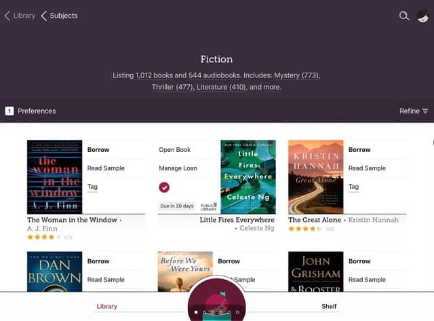434x321 pixels.
Task: Click the borrowed checkmark icon
Action: (164, 187)
